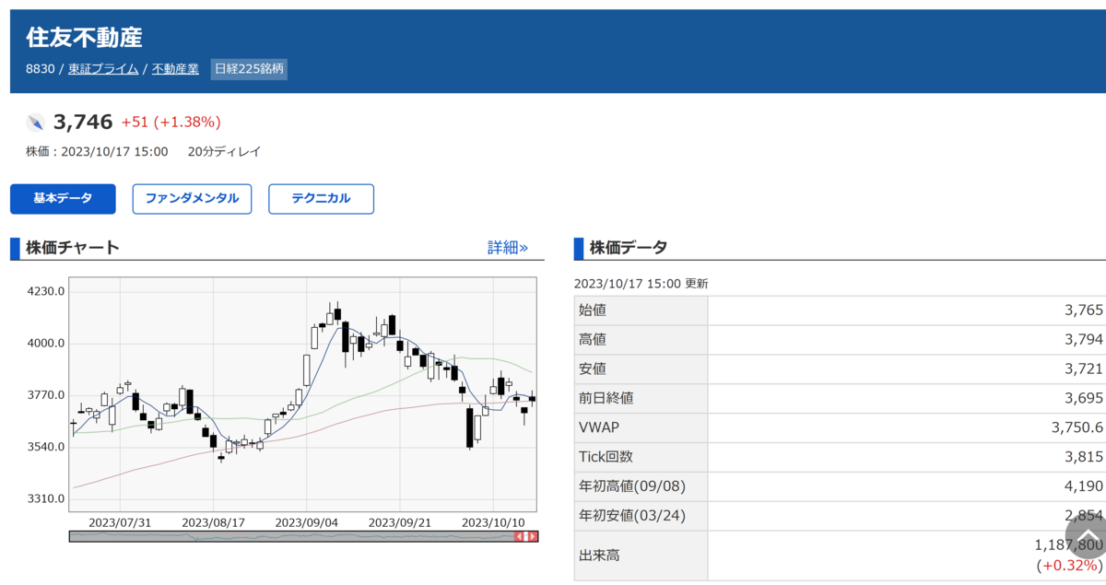This screenshot has width=1106, height=585.
Task: Click the 4000.0 y-axis label
Action: click(x=48, y=343)
